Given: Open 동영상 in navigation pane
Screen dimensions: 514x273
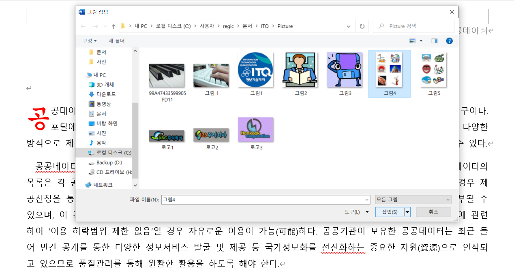Looking at the screenshot, I should click(99, 104).
